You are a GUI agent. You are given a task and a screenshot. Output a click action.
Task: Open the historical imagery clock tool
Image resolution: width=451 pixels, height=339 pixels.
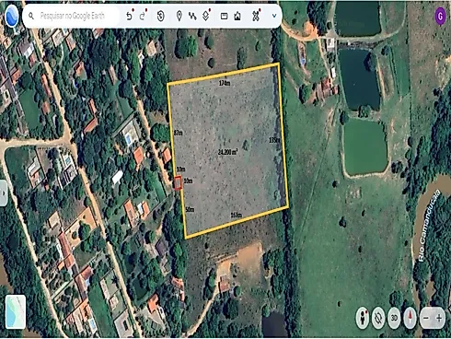161,16
